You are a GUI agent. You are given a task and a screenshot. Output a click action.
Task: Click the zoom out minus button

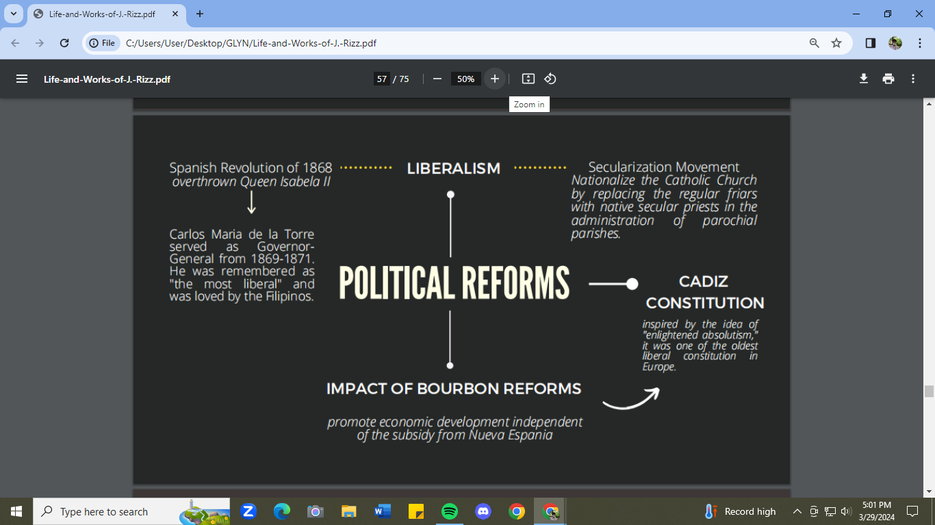(437, 79)
